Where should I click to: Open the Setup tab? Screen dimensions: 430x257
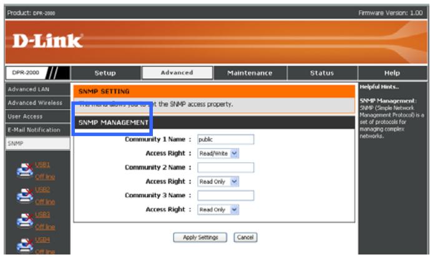point(105,73)
